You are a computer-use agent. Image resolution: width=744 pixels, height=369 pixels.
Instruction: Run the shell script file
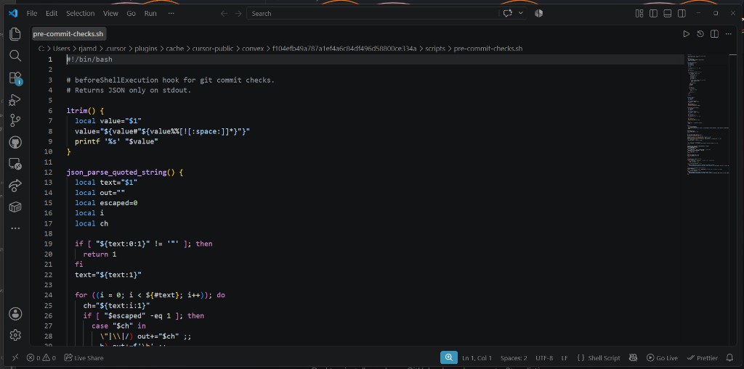coord(686,33)
